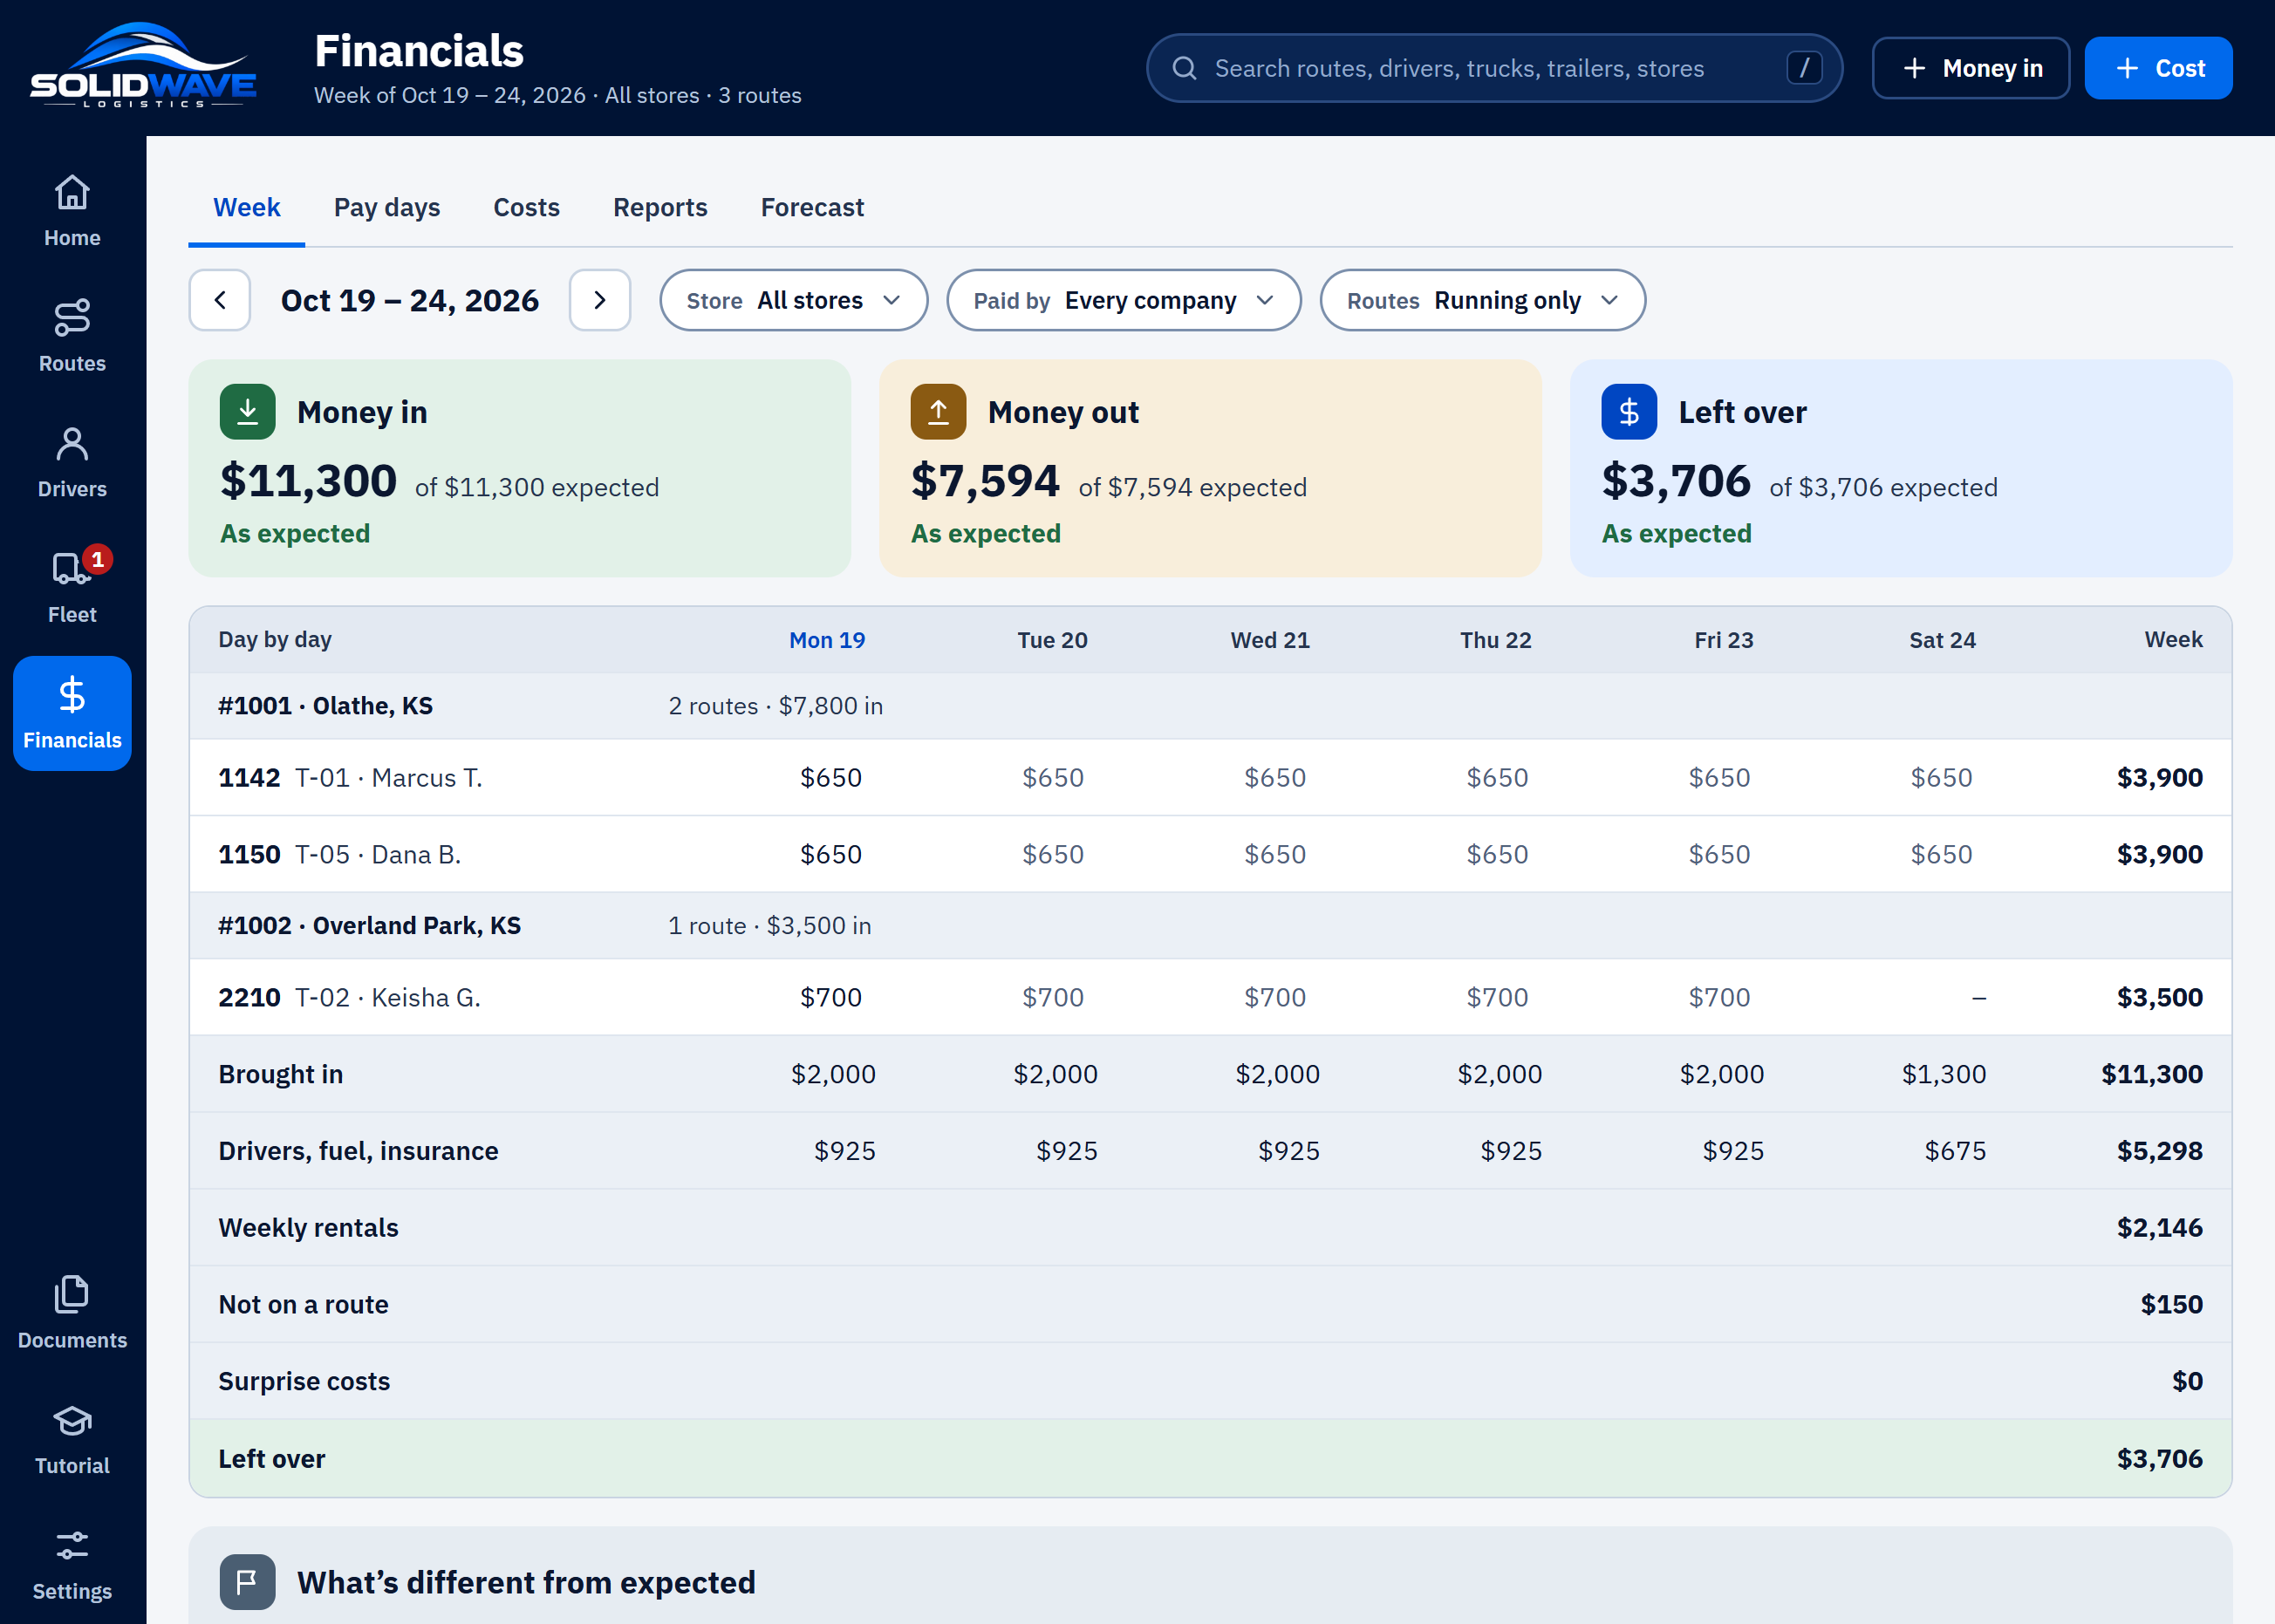Open the Store All stores dropdown
The image size is (2275, 1624).
pos(794,300)
